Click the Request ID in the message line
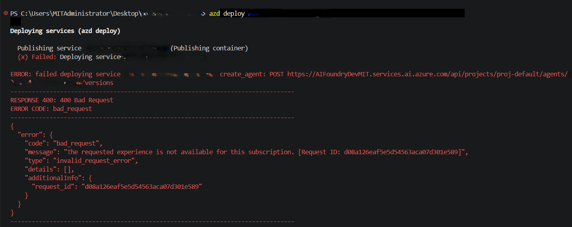572x227 pixels. (x=380, y=152)
